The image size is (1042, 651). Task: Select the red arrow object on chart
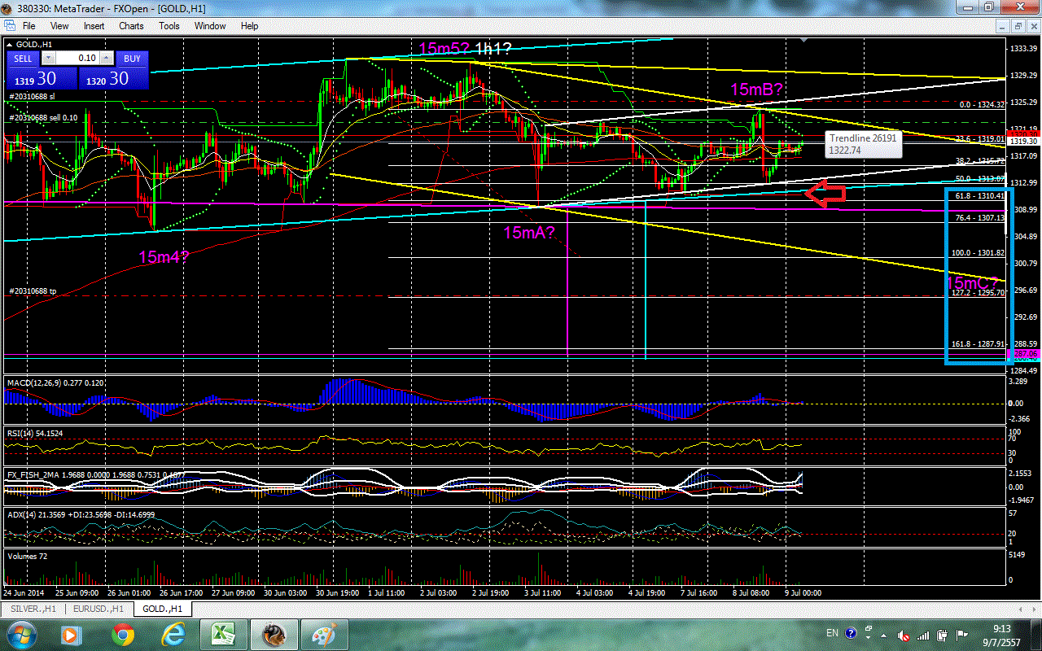(x=825, y=194)
